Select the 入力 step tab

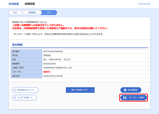pos(15,12)
